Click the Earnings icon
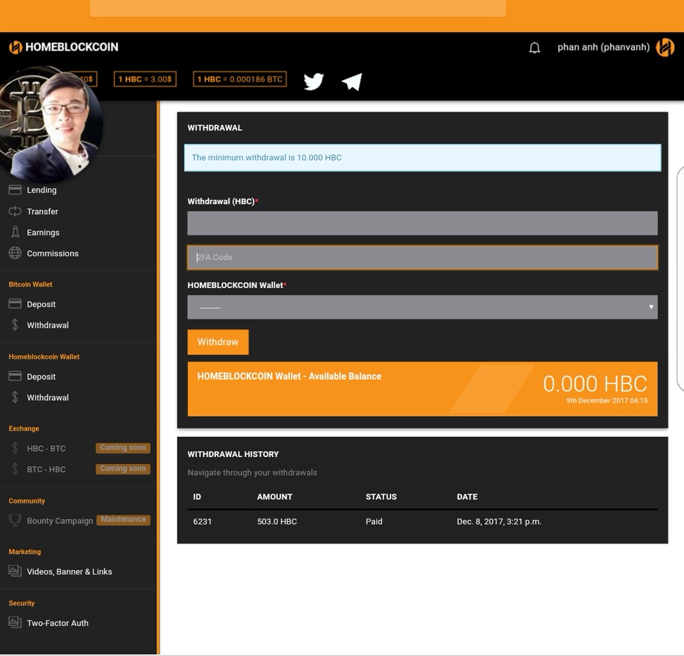Image resolution: width=684 pixels, height=656 pixels. click(15, 232)
